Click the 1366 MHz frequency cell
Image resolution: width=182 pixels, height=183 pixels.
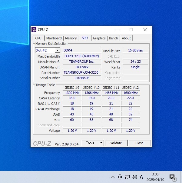91,93
